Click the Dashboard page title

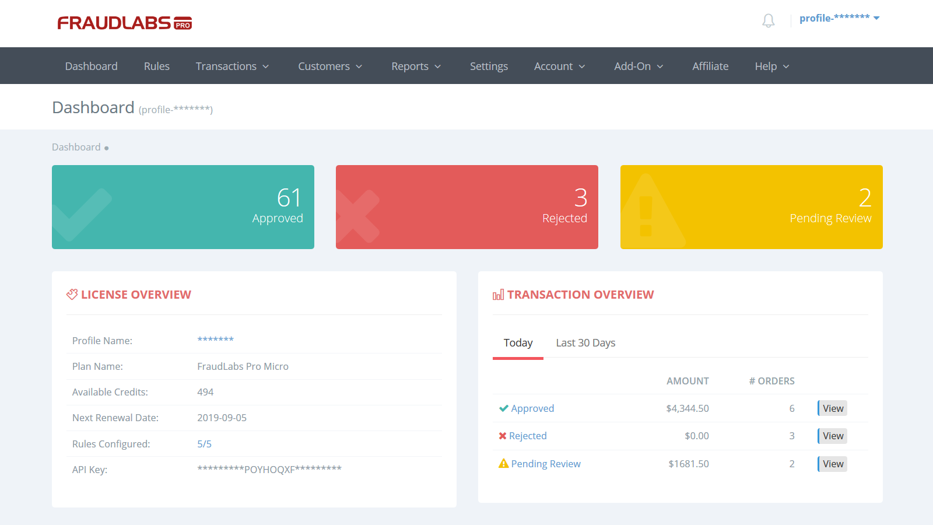[x=93, y=107]
